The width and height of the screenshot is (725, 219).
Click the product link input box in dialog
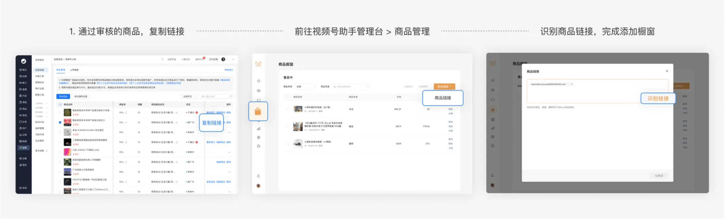coord(597,91)
